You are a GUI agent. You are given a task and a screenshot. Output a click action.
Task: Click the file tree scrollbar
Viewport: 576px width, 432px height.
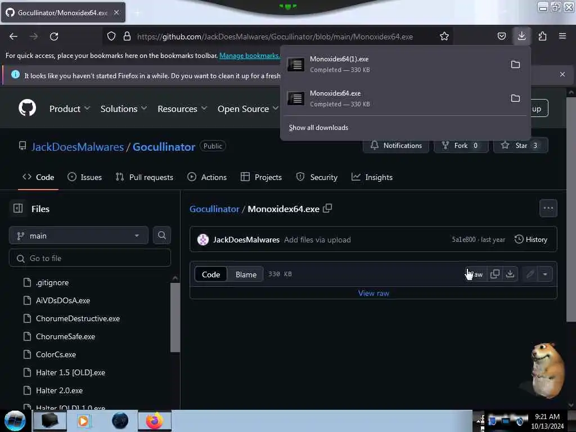pos(175,318)
